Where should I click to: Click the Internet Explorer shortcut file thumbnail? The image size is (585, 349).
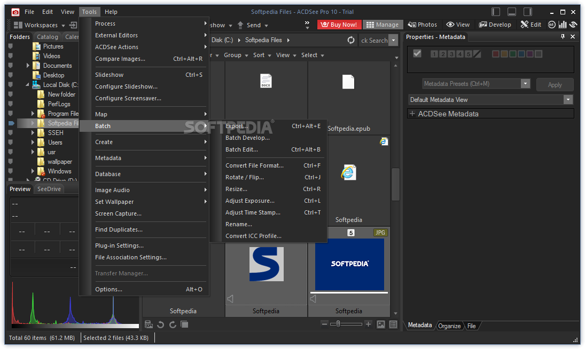pyautogui.click(x=348, y=172)
